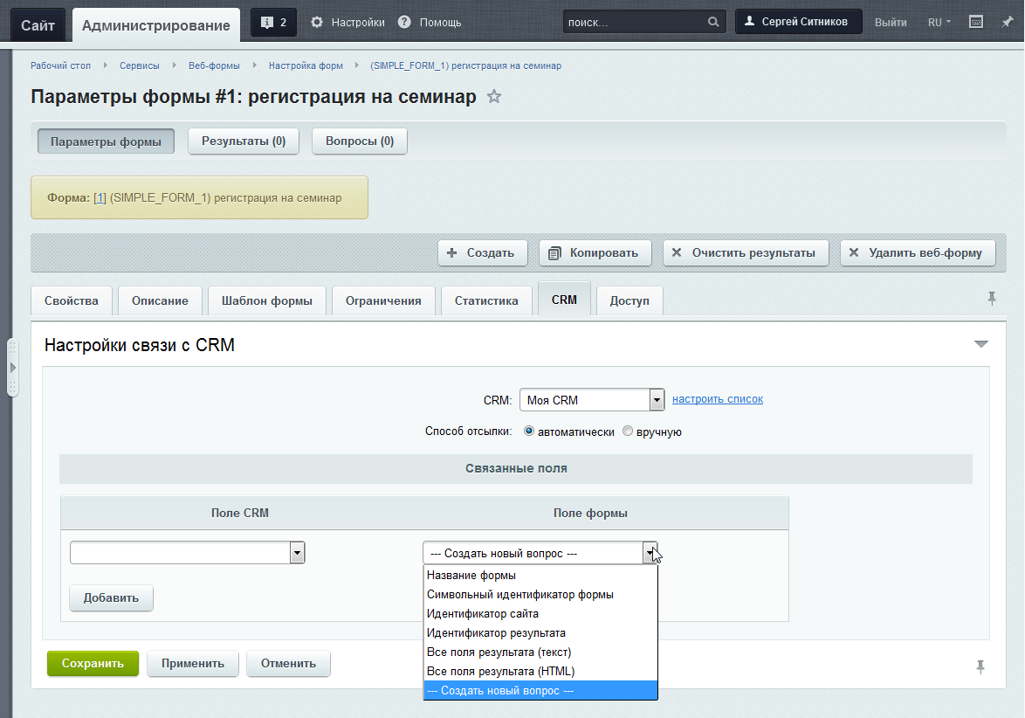1025x718 pixels.
Task: Open the Поле CRM dropdown list
Action: 297,553
